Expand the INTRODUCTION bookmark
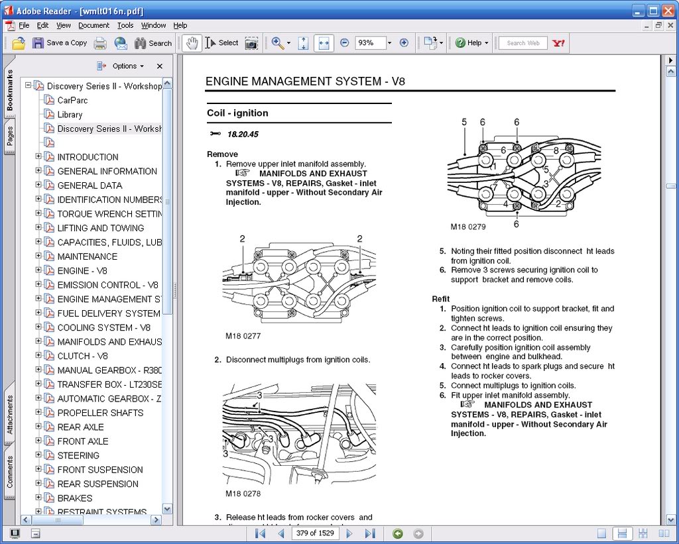Image resolution: width=679 pixels, height=544 pixels. point(39,156)
